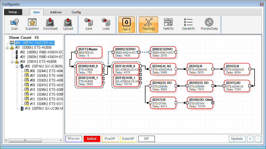The image size is (266, 149).
Task: Toggle the Topology view button
Action: [148, 24]
